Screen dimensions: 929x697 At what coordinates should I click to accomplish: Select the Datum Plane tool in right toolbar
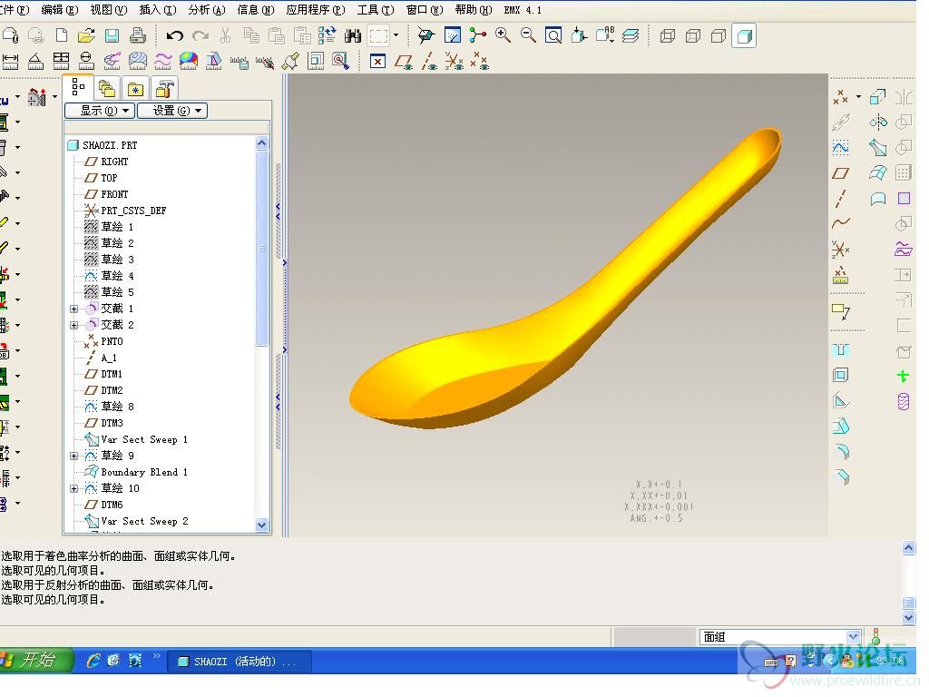(840, 172)
